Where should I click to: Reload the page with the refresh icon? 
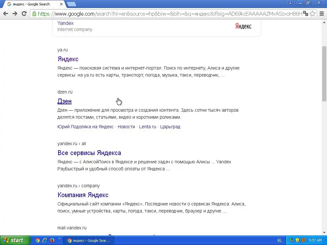[24, 14]
